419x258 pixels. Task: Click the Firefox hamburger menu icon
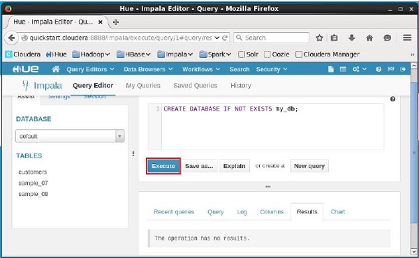[x=407, y=38]
